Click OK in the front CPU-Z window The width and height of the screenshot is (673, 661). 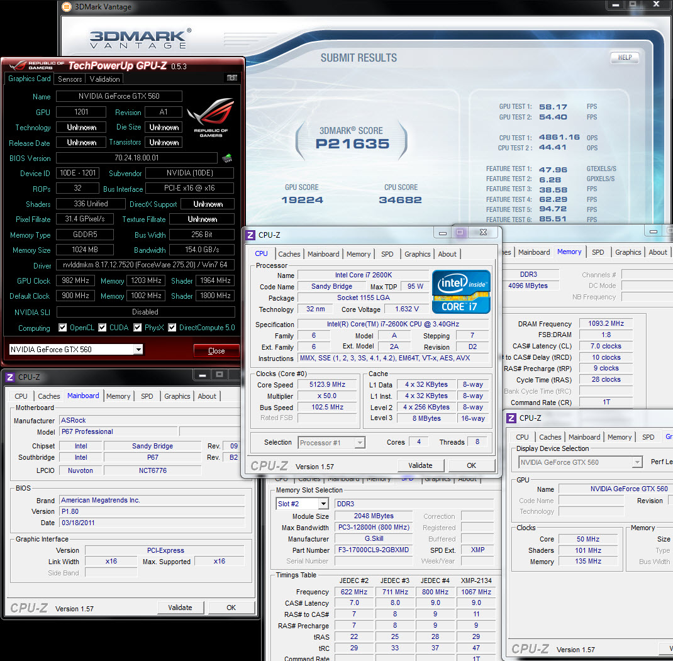471,465
